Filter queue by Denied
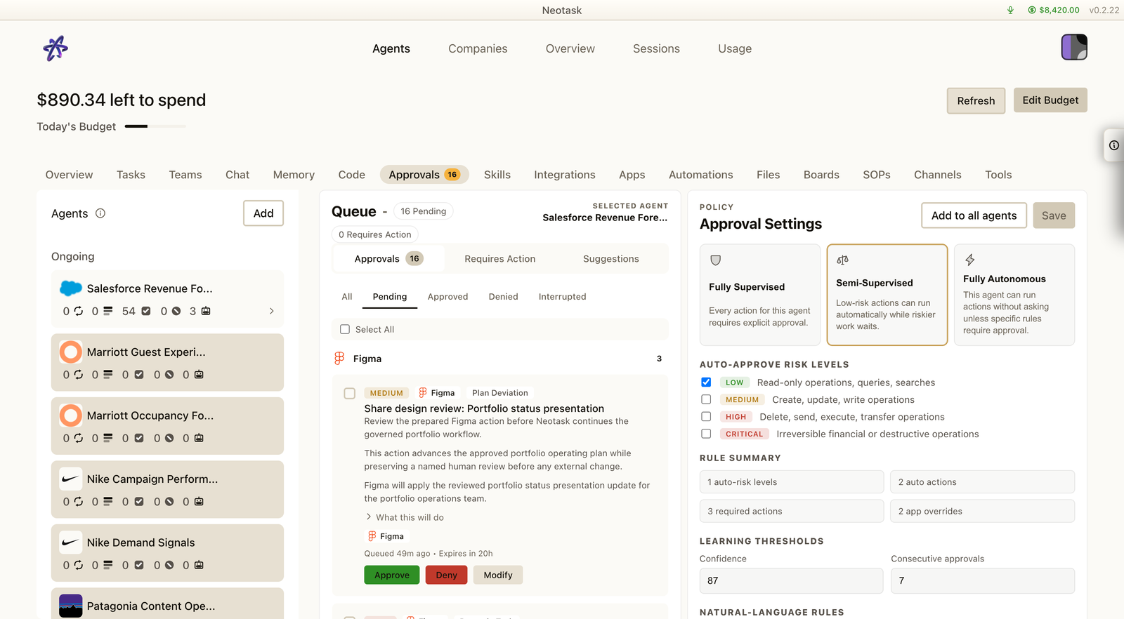This screenshot has width=1124, height=619. pyautogui.click(x=503, y=297)
